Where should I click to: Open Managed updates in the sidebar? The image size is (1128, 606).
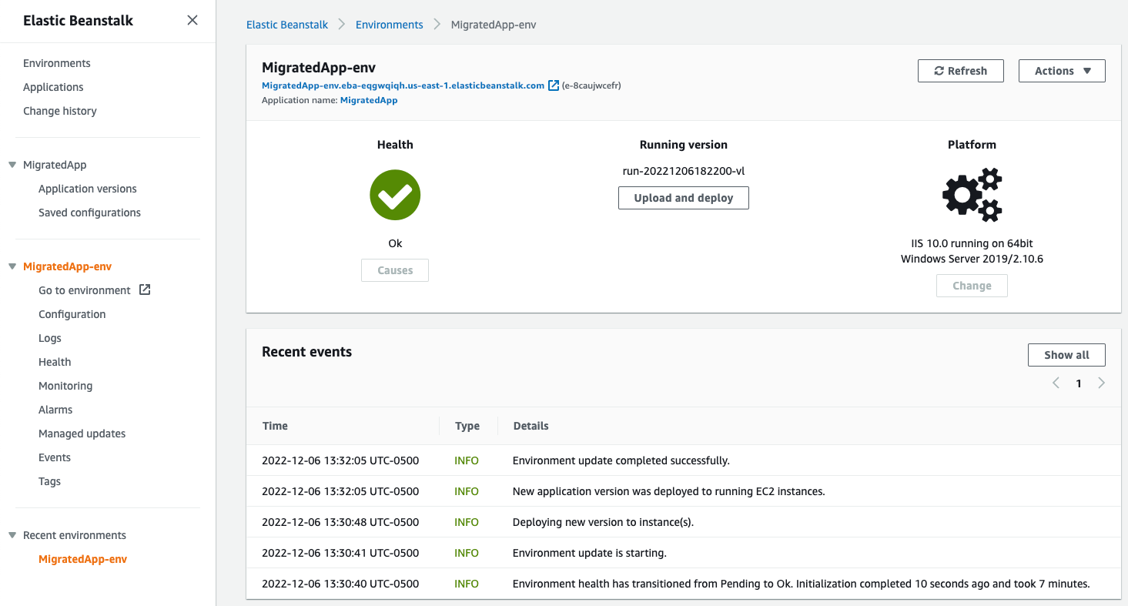[82, 434]
